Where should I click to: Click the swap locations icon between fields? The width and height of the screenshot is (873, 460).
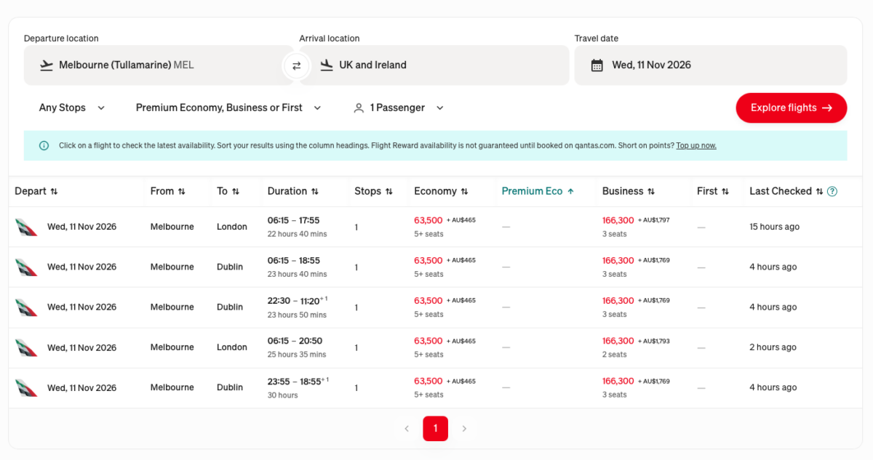(x=296, y=65)
